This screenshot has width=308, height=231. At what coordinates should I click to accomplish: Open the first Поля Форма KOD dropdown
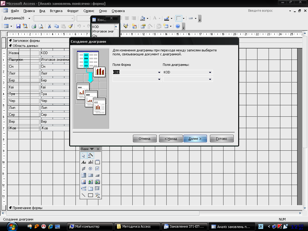pos(159,72)
